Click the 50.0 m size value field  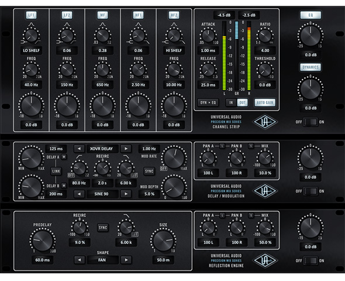pos(163,260)
